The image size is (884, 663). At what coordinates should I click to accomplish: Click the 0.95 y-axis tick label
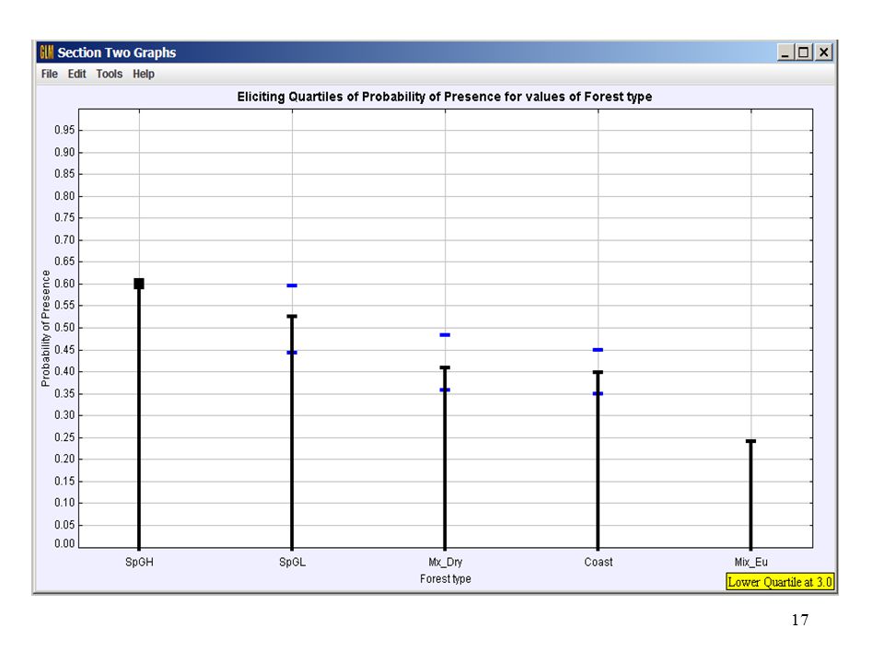pyautogui.click(x=64, y=130)
